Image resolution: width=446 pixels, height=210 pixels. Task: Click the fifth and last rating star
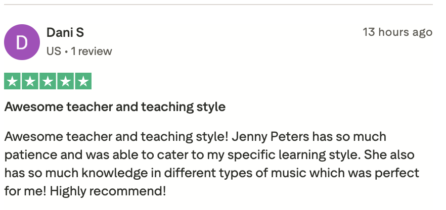coord(83,81)
